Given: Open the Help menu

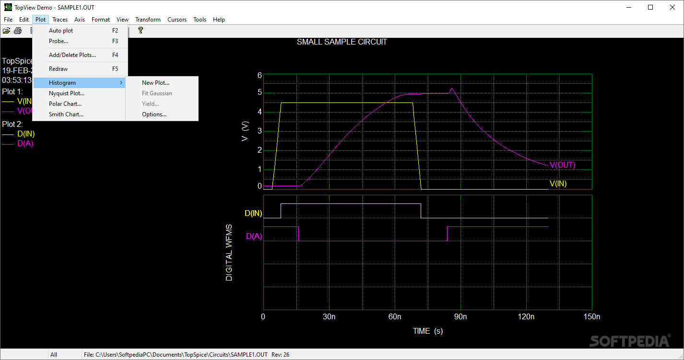Looking at the screenshot, I should pyautogui.click(x=219, y=20).
